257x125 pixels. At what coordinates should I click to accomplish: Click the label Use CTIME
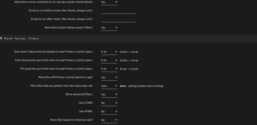pyautogui.click(x=86, y=103)
